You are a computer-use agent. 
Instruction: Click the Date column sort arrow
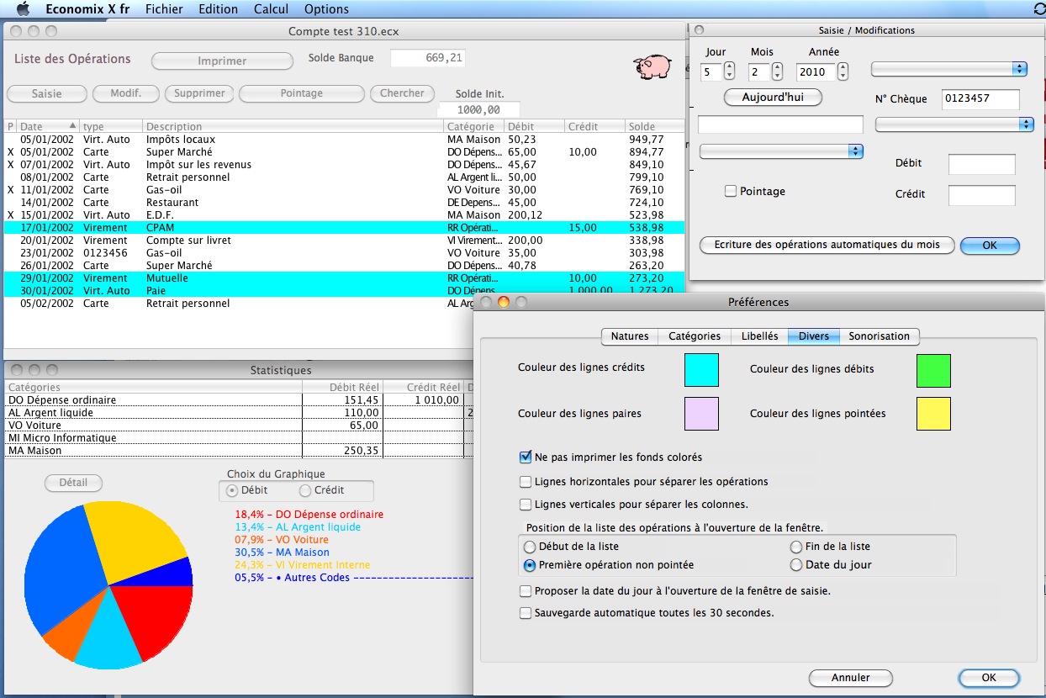coord(72,127)
